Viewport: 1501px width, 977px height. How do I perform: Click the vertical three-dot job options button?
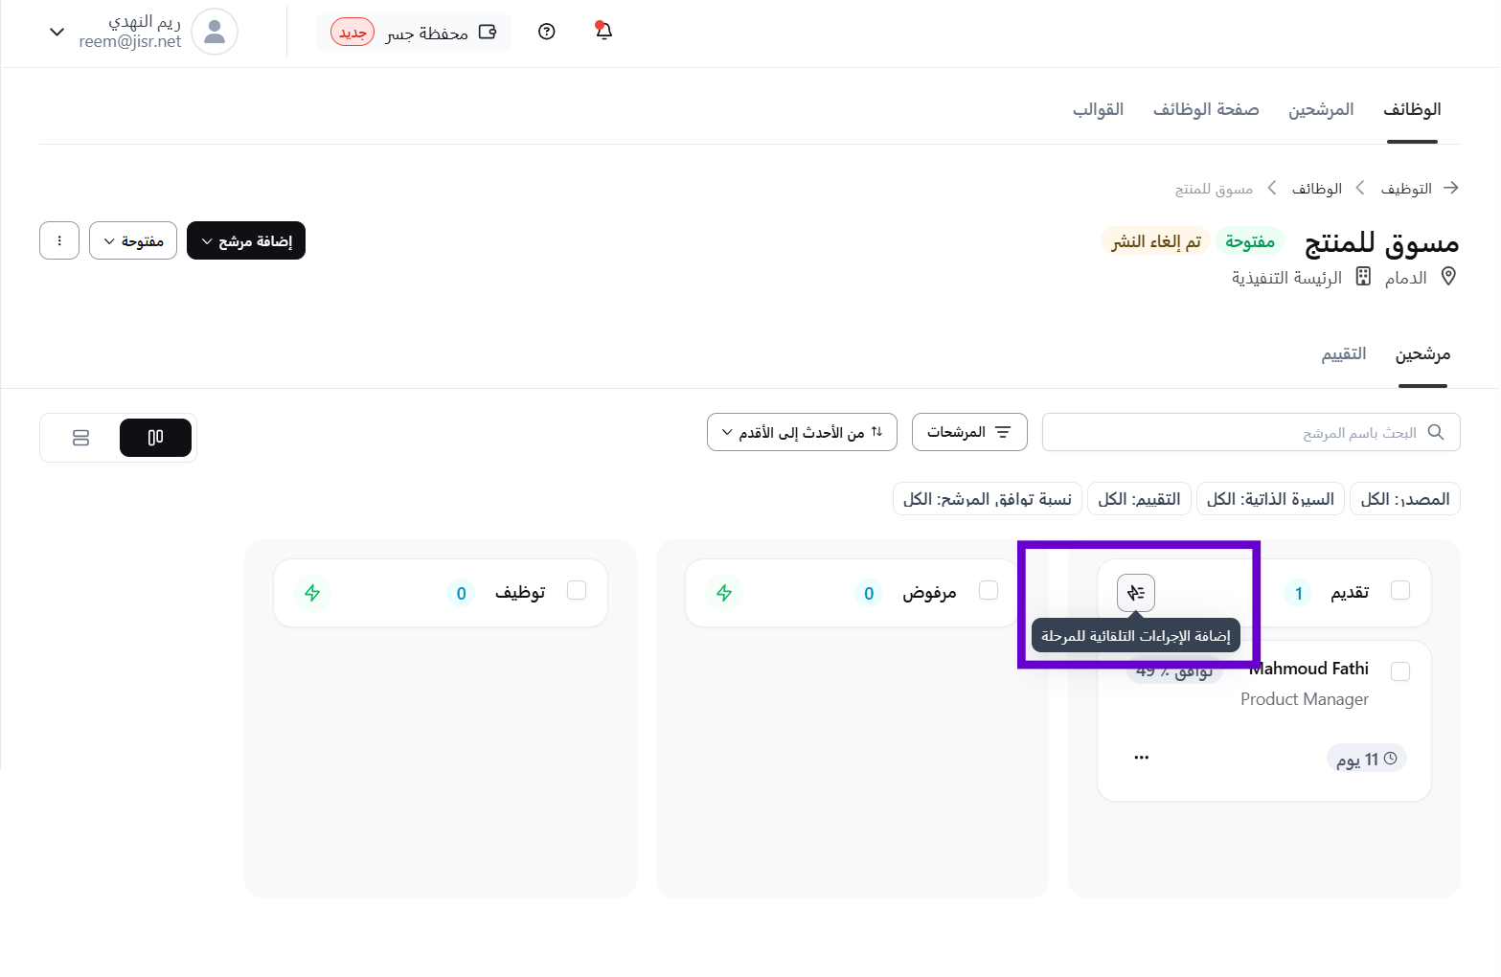59,240
